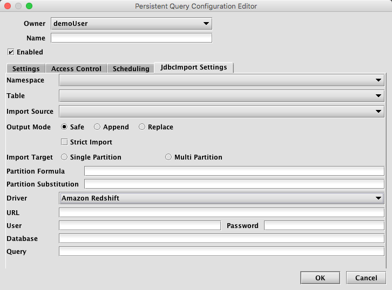Click the Password field
Image resolution: width=392 pixels, height=290 pixels.
click(325, 226)
